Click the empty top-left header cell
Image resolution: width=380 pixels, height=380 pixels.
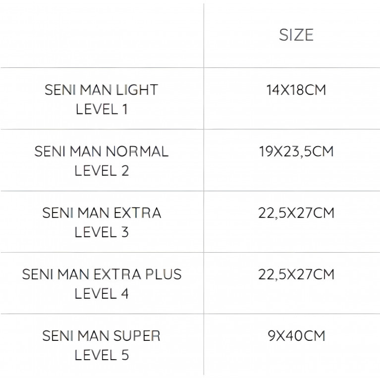pos(102,35)
